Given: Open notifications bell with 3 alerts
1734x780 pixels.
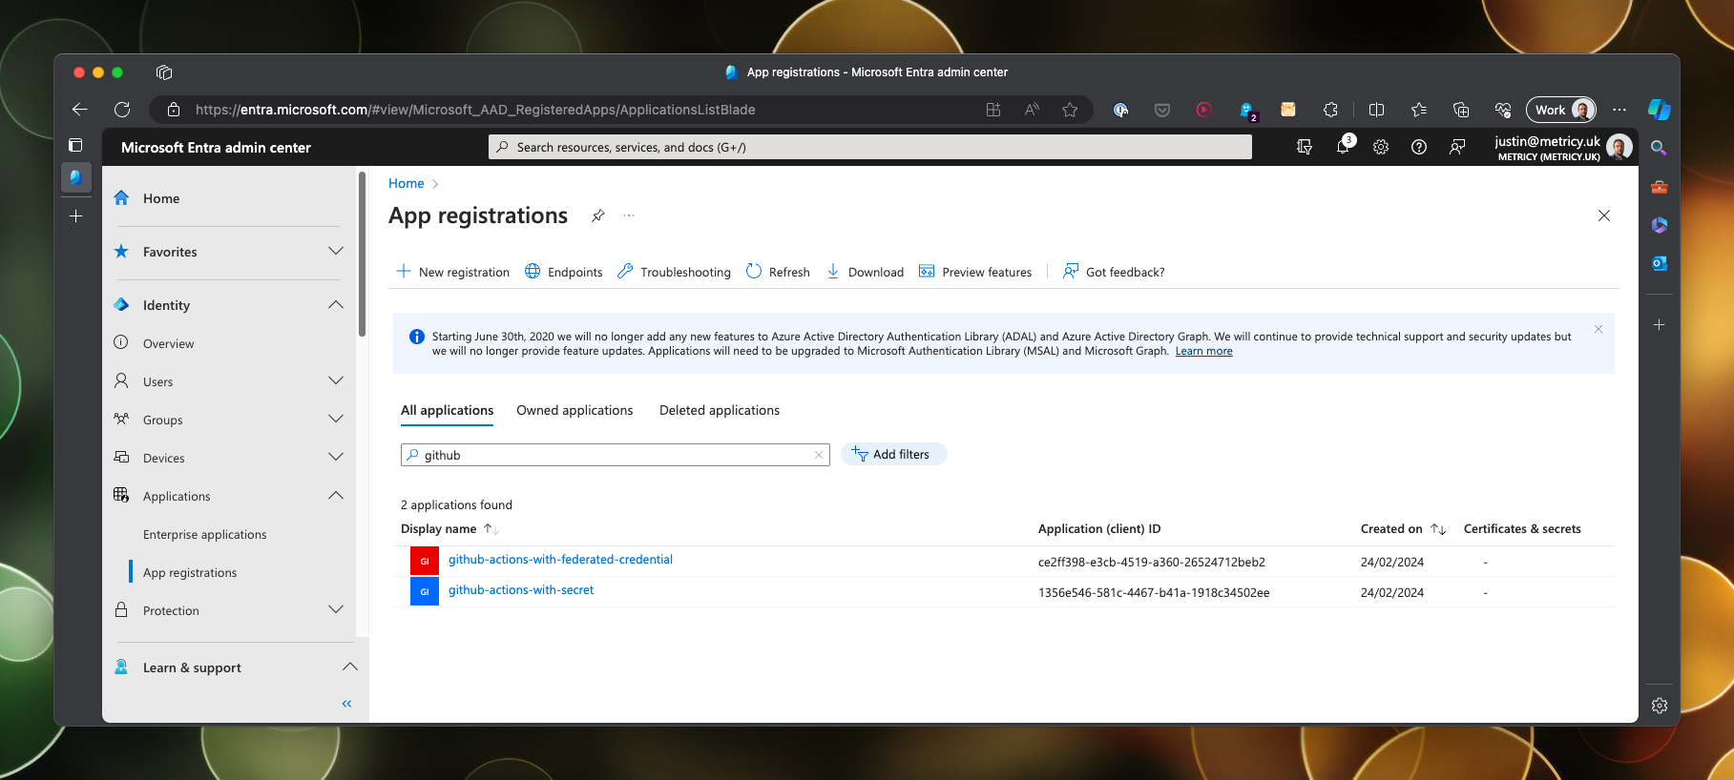Looking at the screenshot, I should pyautogui.click(x=1344, y=146).
